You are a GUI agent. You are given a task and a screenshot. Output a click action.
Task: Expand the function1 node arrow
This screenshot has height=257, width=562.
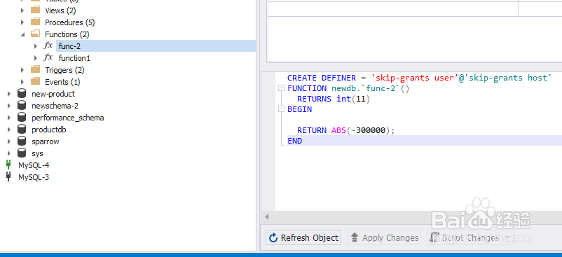pyautogui.click(x=36, y=57)
